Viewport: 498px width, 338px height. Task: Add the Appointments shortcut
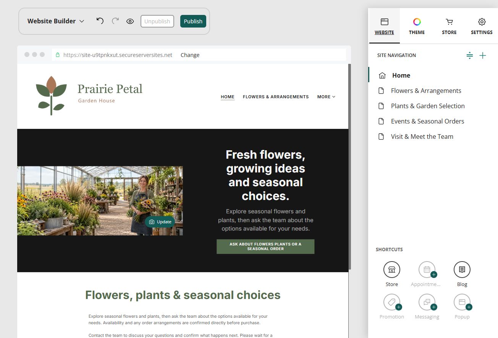click(x=427, y=270)
